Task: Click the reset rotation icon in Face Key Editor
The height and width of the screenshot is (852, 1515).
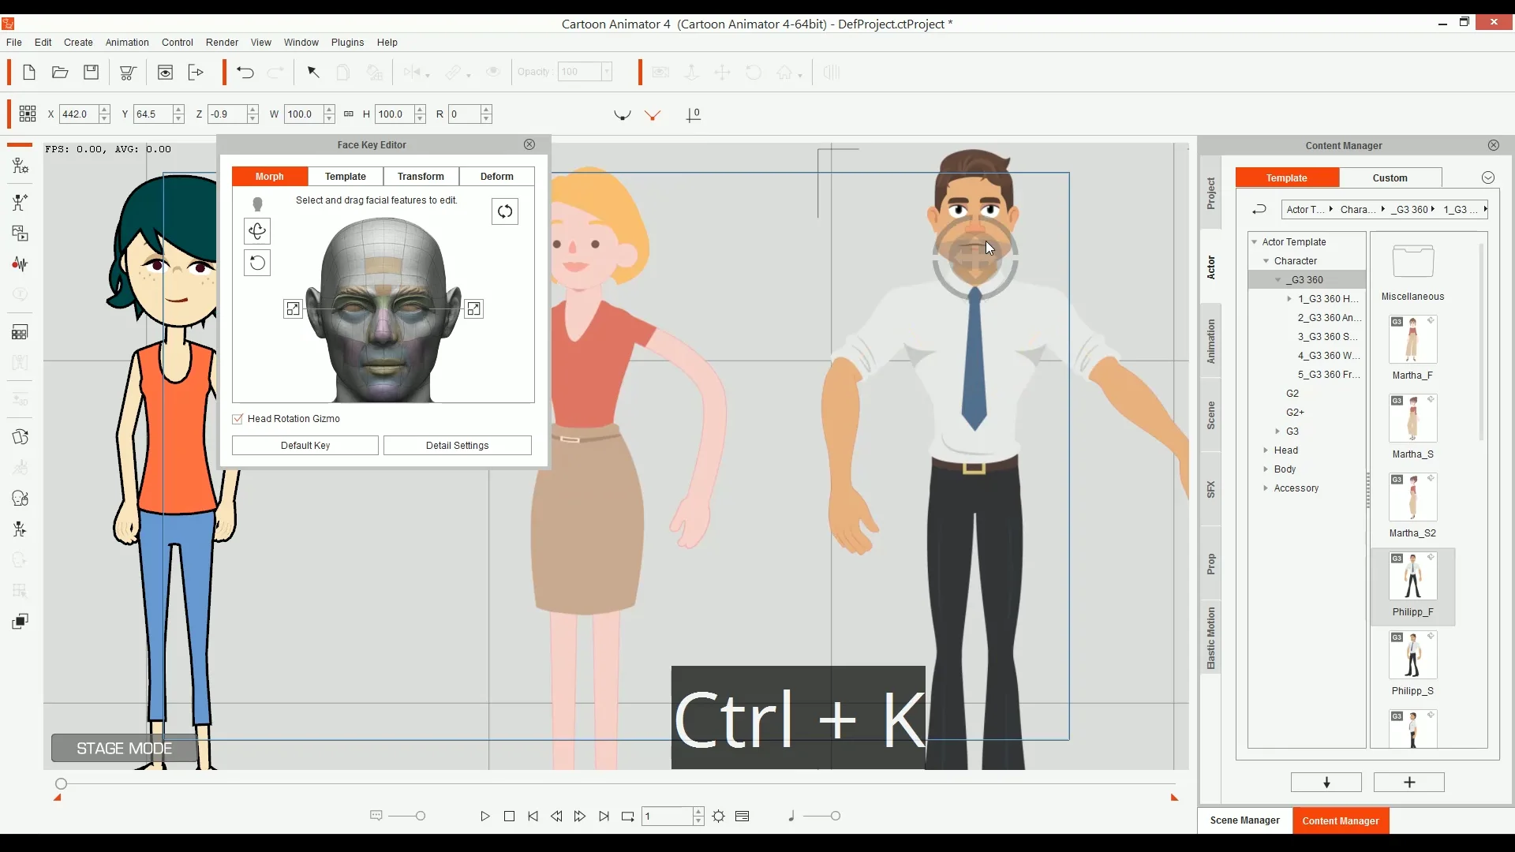Action: pos(257,263)
